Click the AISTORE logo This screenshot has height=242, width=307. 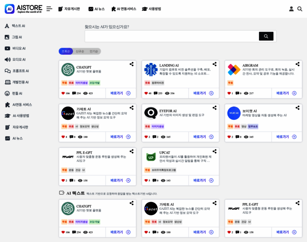(23, 9)
